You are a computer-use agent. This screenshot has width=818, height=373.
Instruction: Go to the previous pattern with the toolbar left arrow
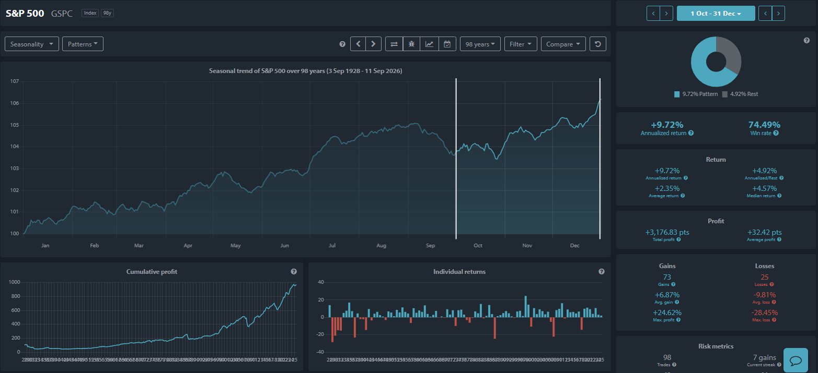[358, 44]
